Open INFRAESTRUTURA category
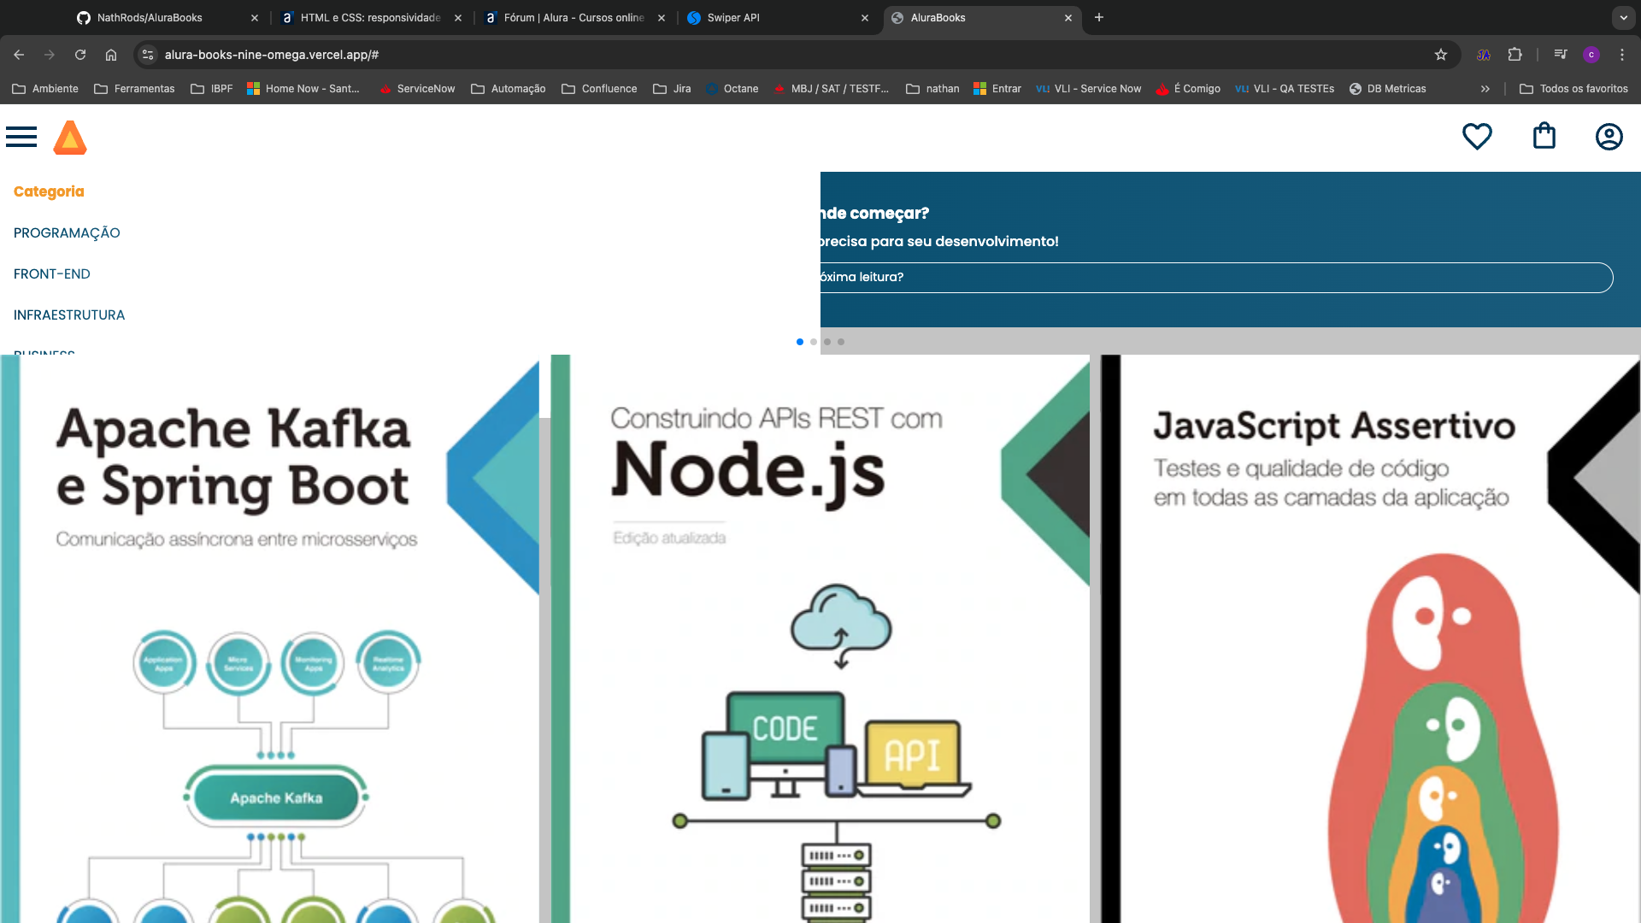1641x923 pixels. [69, 315]
